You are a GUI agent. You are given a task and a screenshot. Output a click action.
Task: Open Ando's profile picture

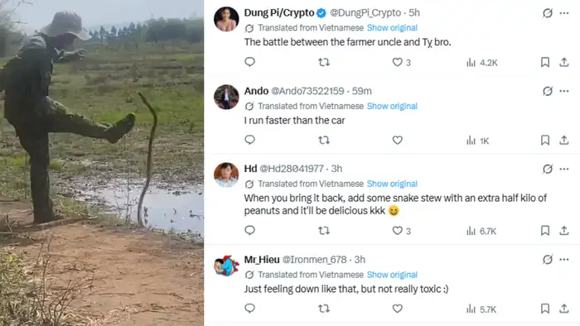click(226, 97)
